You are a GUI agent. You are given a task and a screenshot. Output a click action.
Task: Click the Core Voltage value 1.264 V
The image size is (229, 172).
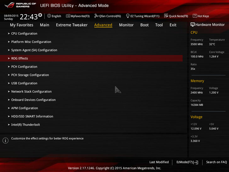pos(214,56)
